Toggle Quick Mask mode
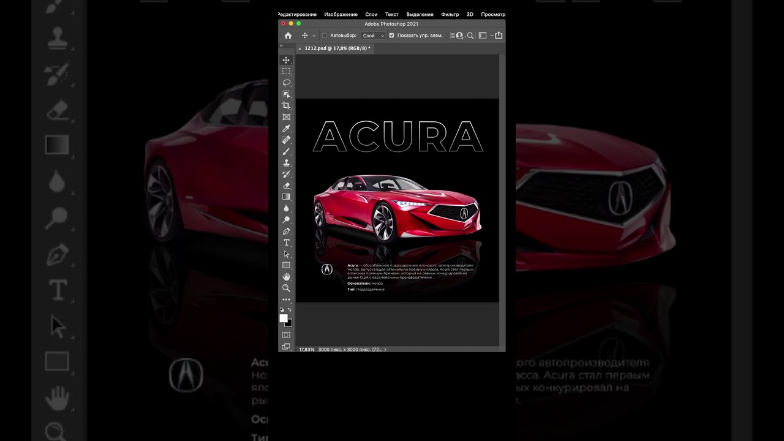 (x=286, y=335)
